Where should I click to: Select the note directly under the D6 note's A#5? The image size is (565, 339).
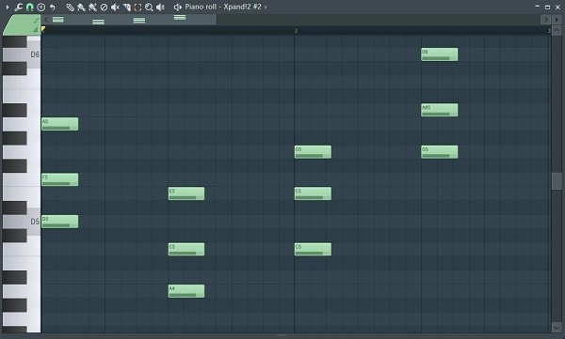pos(440,152)
